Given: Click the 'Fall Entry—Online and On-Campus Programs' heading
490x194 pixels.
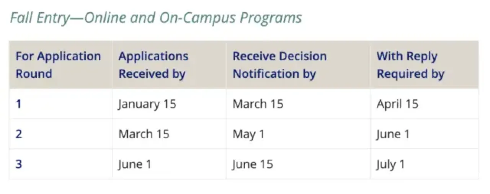Looking at the screenshot, I should (156, 18).
